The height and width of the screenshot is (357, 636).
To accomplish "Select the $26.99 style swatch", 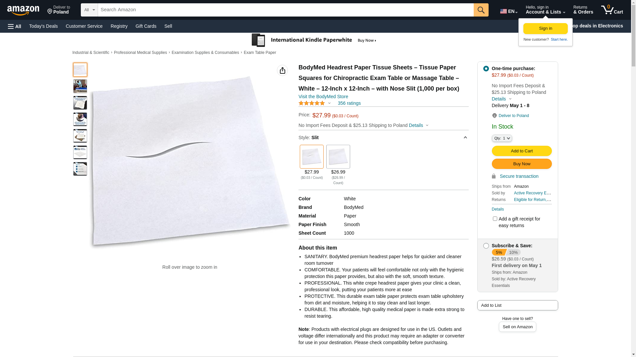I will (x=338, y=157).
